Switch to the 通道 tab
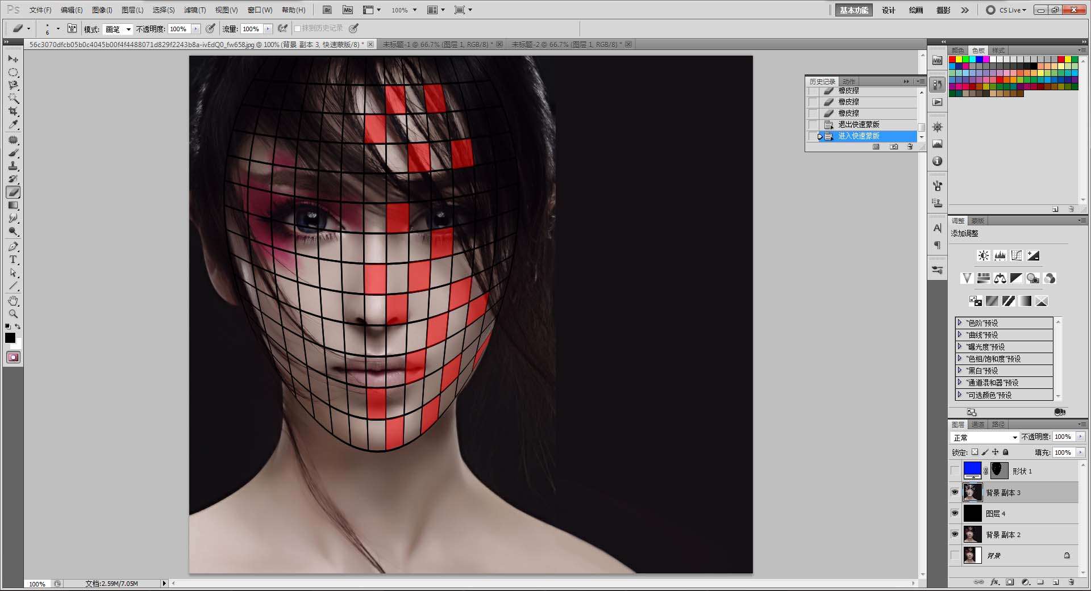 click(978, 424)
